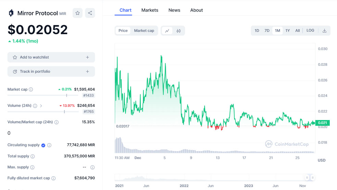Click info icon beside Total supply

33,156
